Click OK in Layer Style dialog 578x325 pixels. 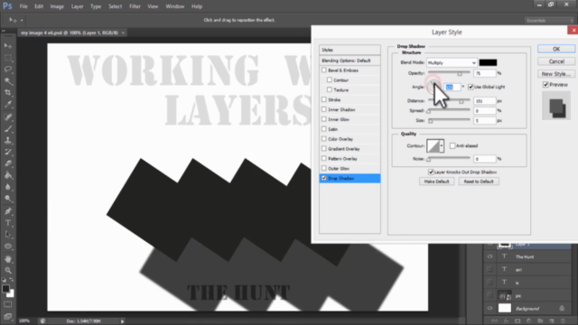pos(556,49)
